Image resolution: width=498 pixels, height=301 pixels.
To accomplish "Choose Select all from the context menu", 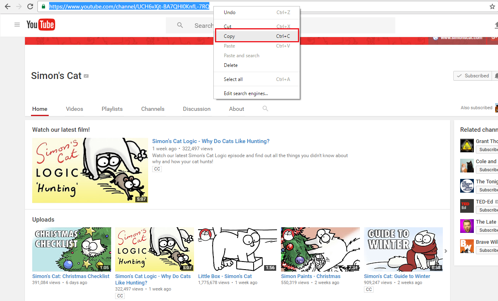I will [x=257, y=79].
